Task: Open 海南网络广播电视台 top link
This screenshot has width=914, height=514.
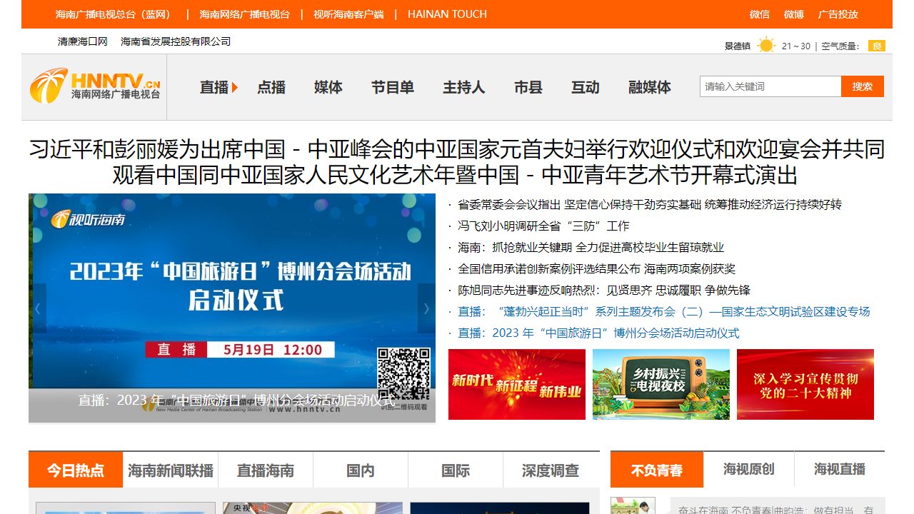Action: pos(245,14)
